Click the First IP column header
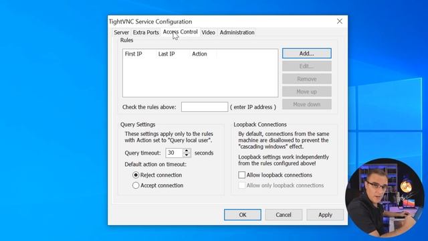Viewport: 428px width, 241px height. pyautogui.click(x=140, y=54)
